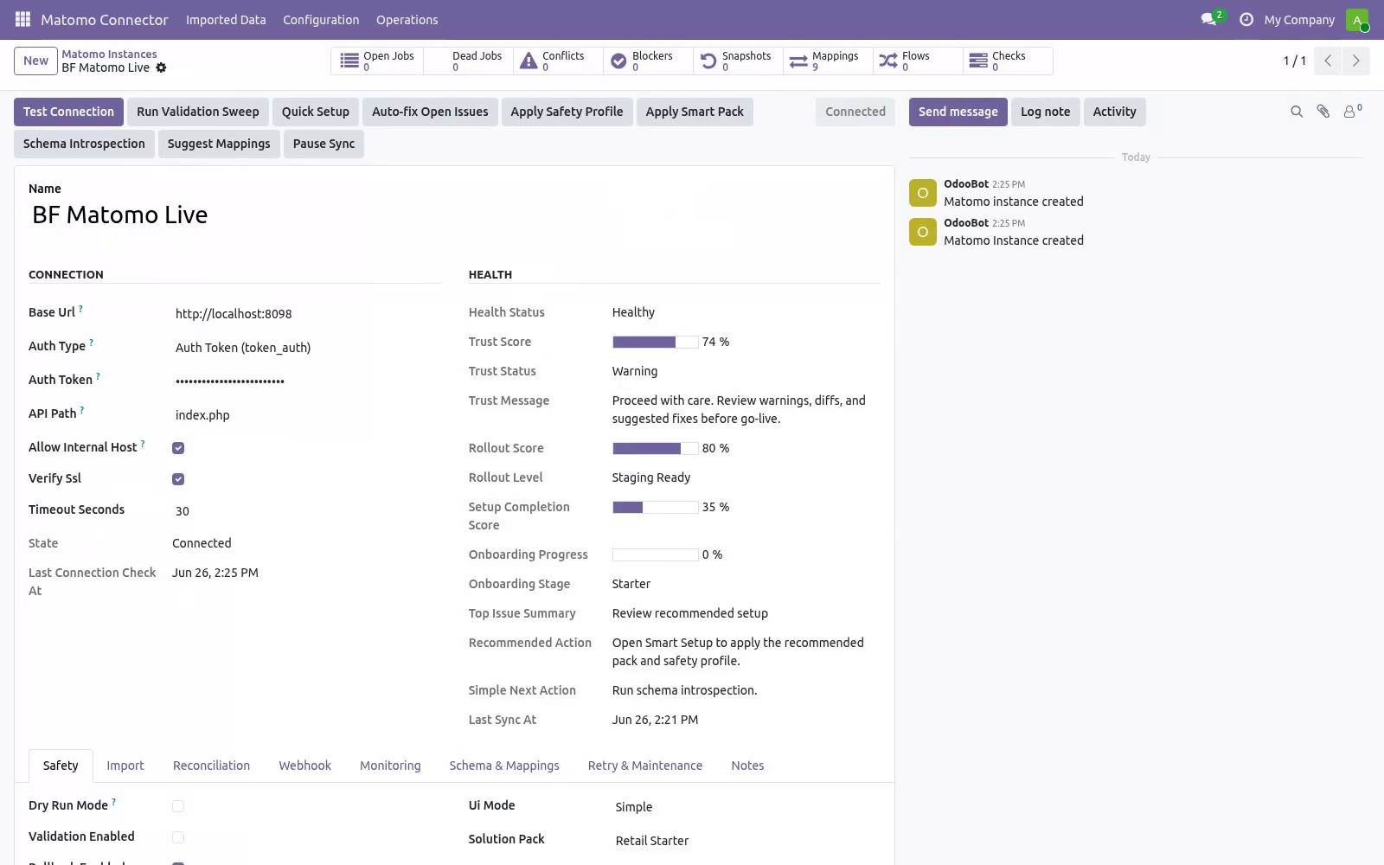
Task: Enable the Dry Run Mode checkbox
Action: point(178,806)
